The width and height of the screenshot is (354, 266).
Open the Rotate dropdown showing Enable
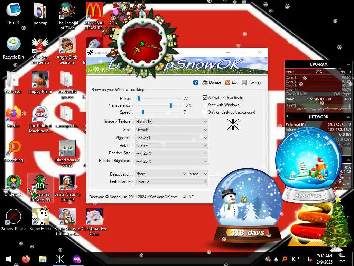(171, 145)
